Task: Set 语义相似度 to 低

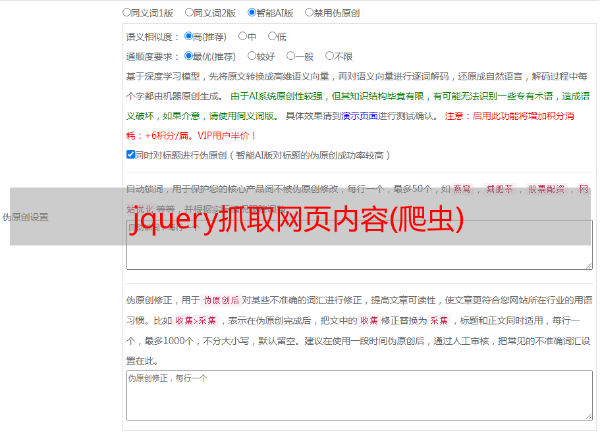Action: (x=272, y=36)
